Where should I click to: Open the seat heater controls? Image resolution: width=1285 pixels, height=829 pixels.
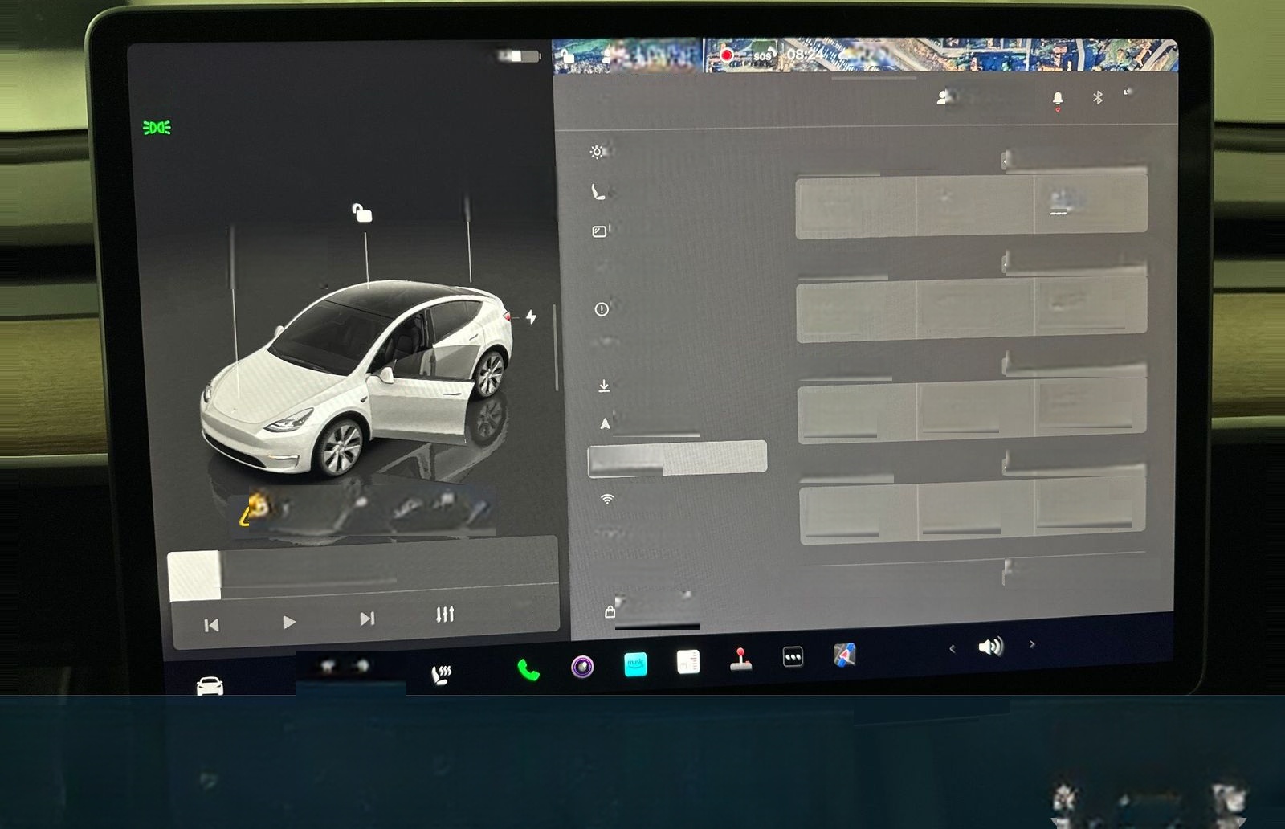tap(442, 674)
